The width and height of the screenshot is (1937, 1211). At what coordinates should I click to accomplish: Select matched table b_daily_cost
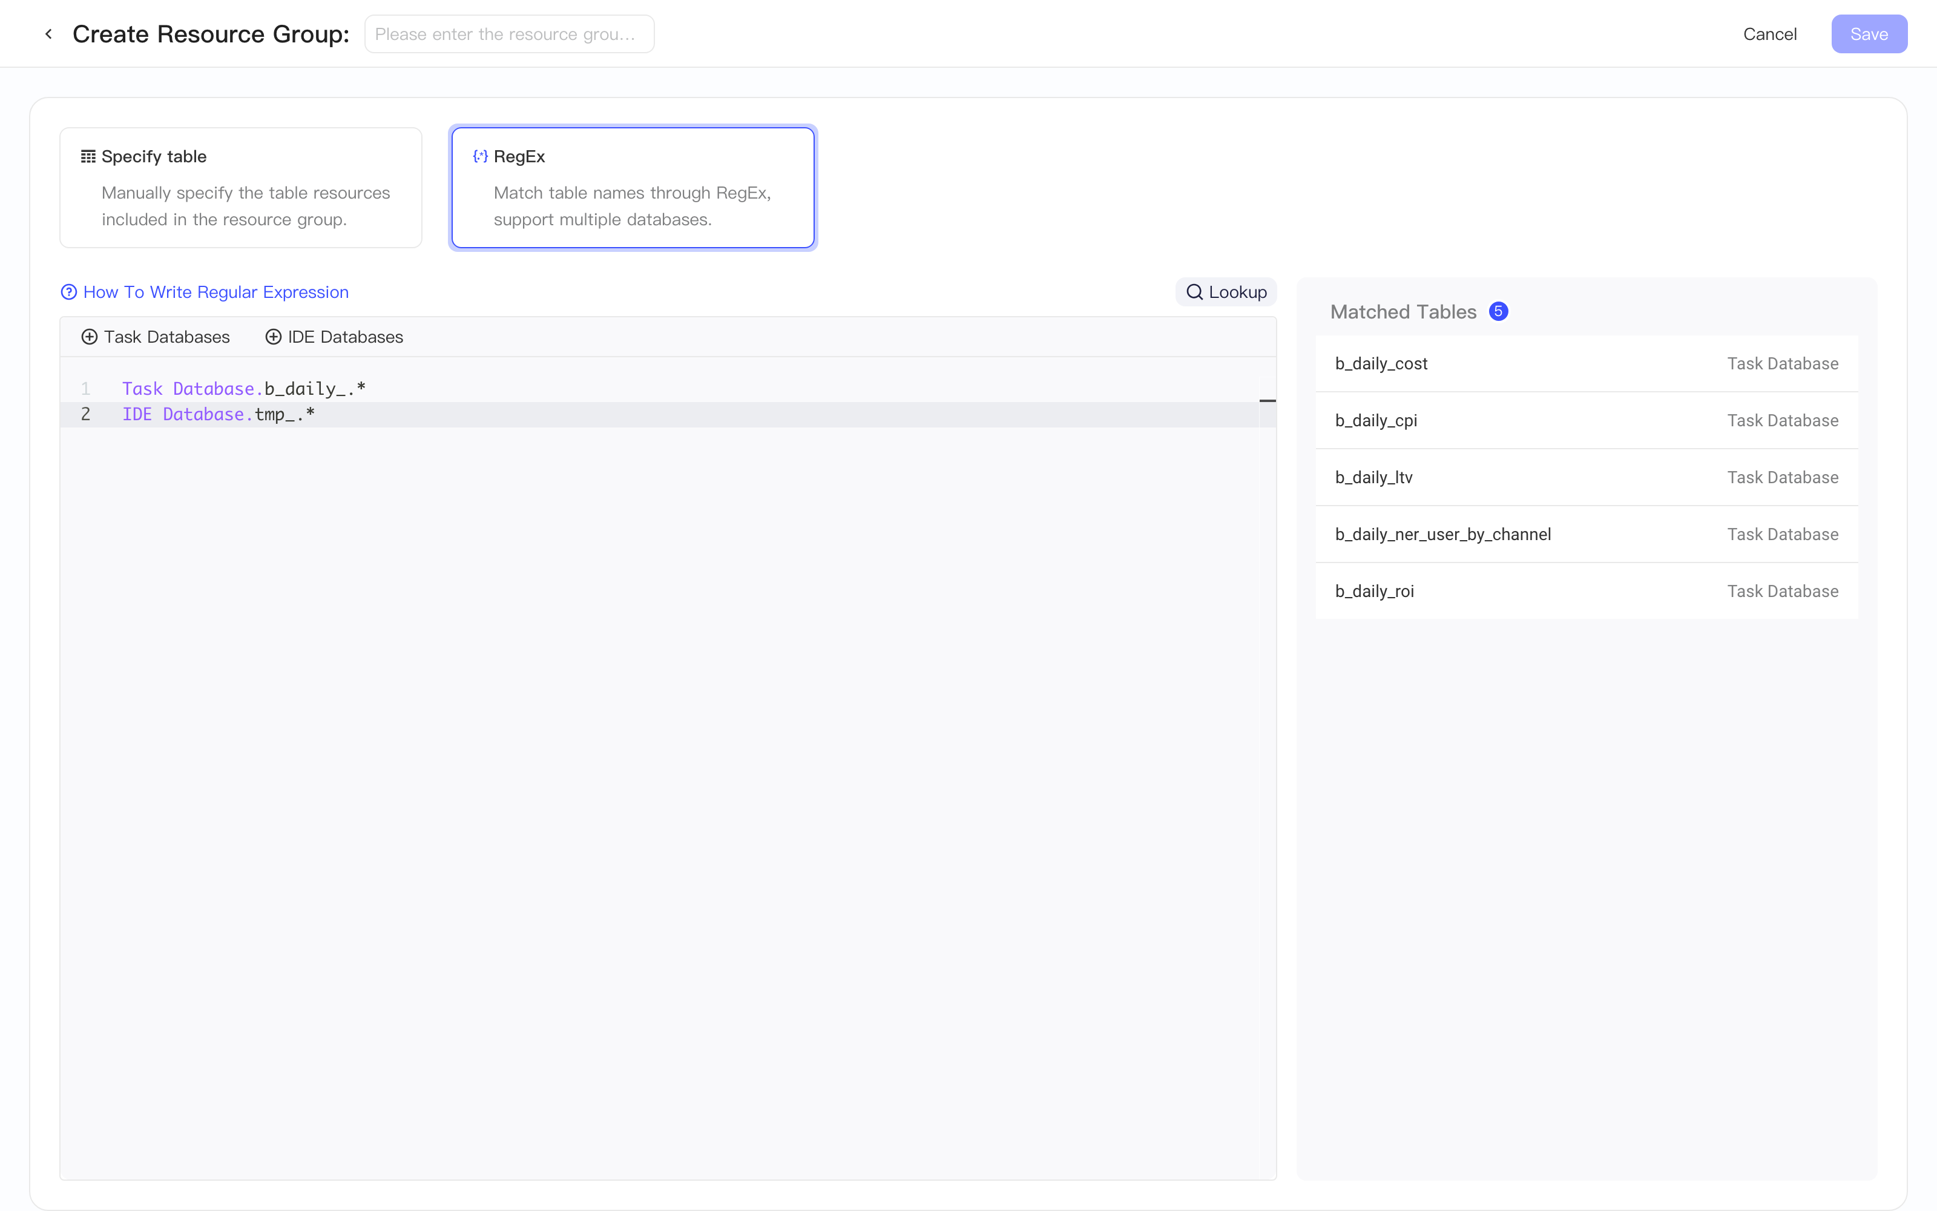[x=1587, y=364]
